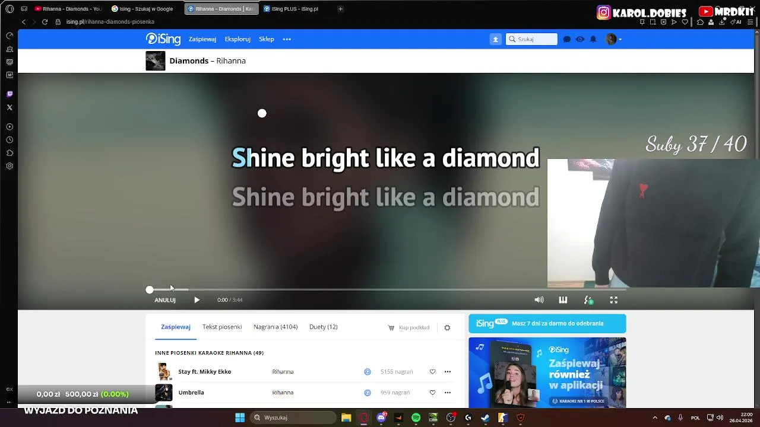Image resolution: width=760 pixels, height=427 pixels.
Task: Open a new browser tab with plus
Action: [340, 9]
